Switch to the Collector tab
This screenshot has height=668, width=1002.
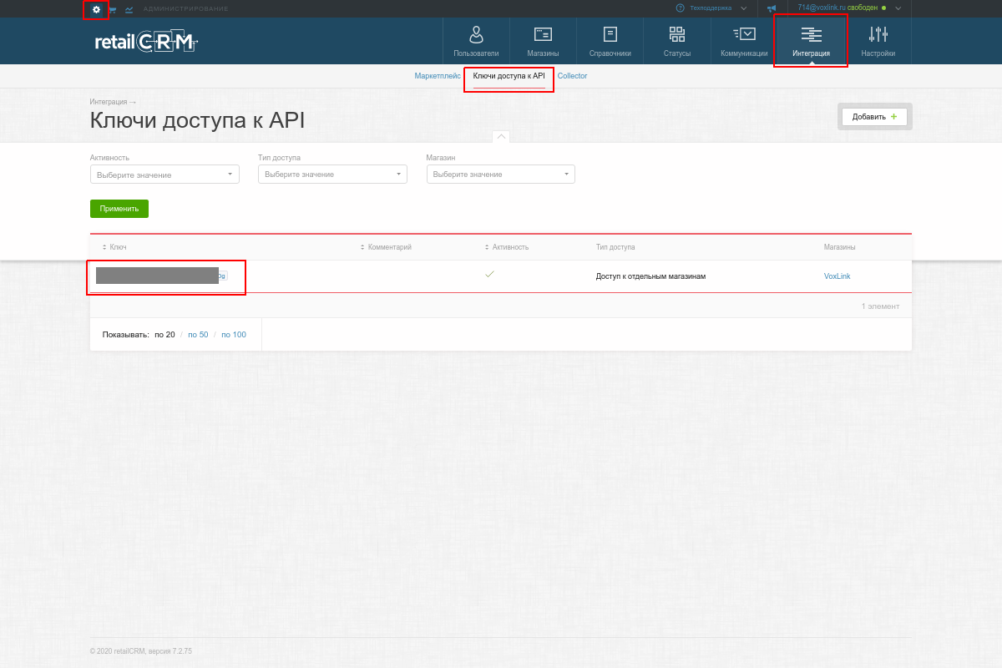[572, 76]
